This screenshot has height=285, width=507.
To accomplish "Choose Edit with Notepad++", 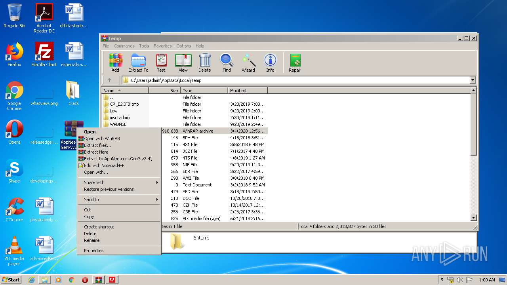I will 119,165.
